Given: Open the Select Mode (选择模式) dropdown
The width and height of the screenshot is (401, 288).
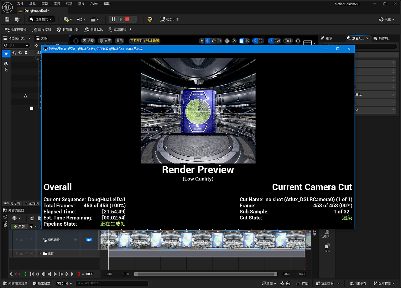Looking at the screenshot, I should [x=41, y=19].
